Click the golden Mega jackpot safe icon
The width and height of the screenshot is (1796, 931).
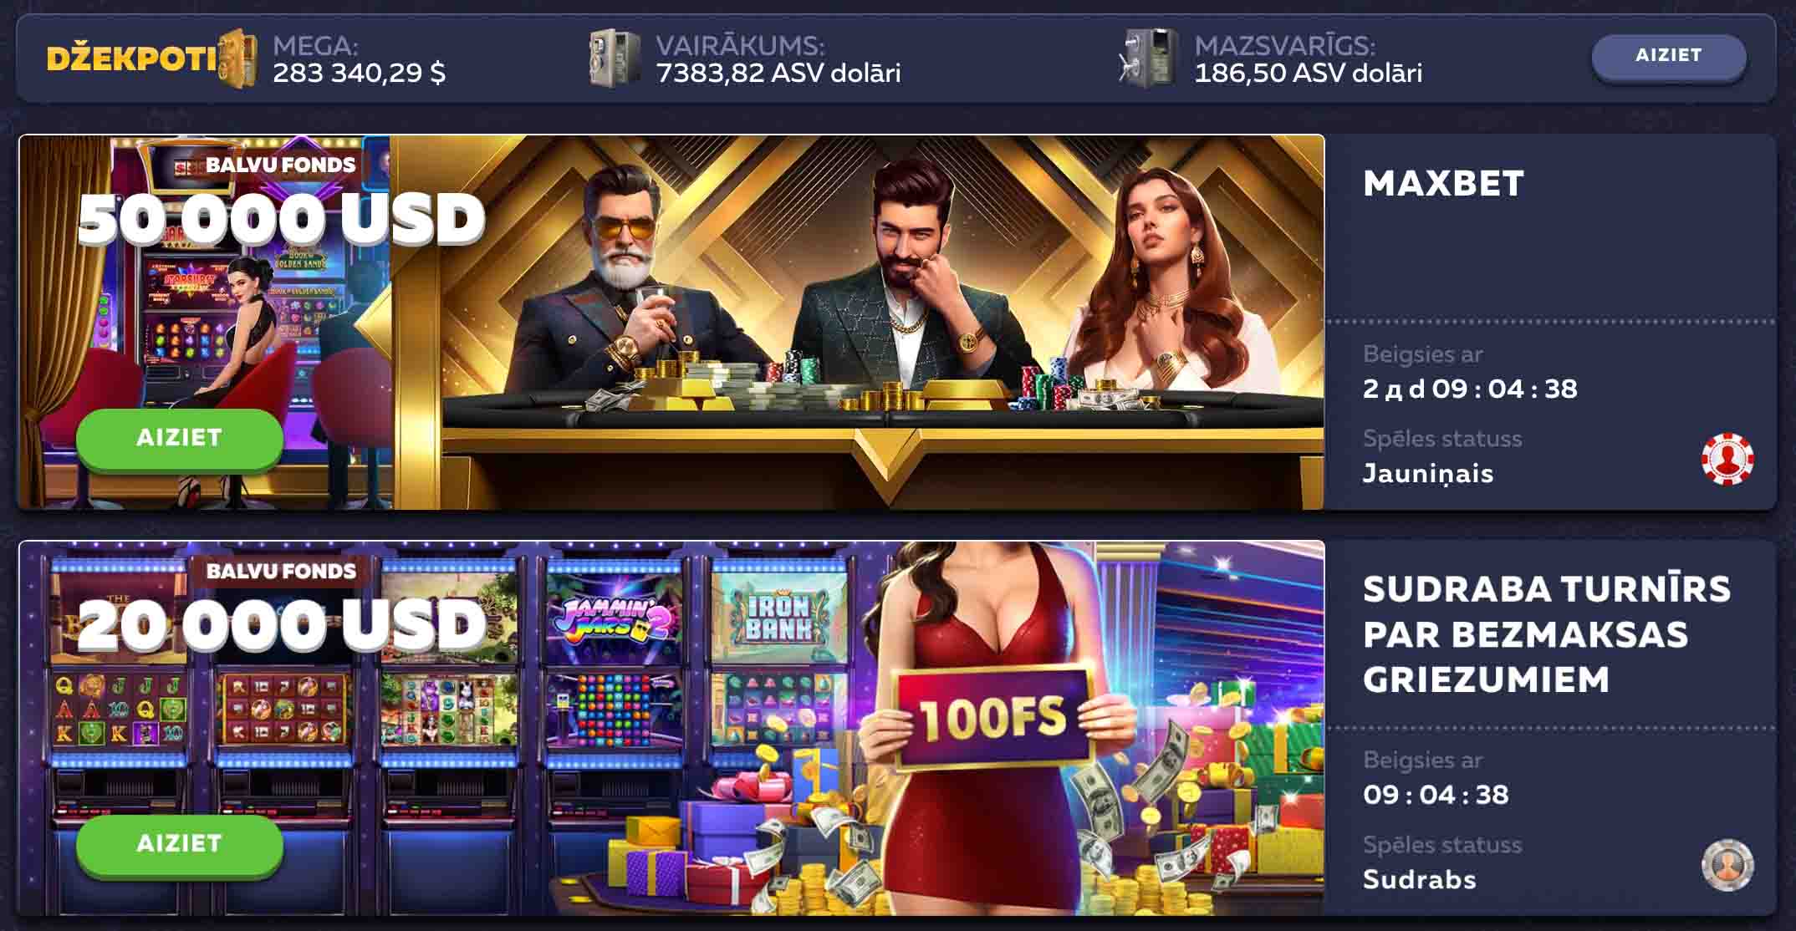coord(238,59)
